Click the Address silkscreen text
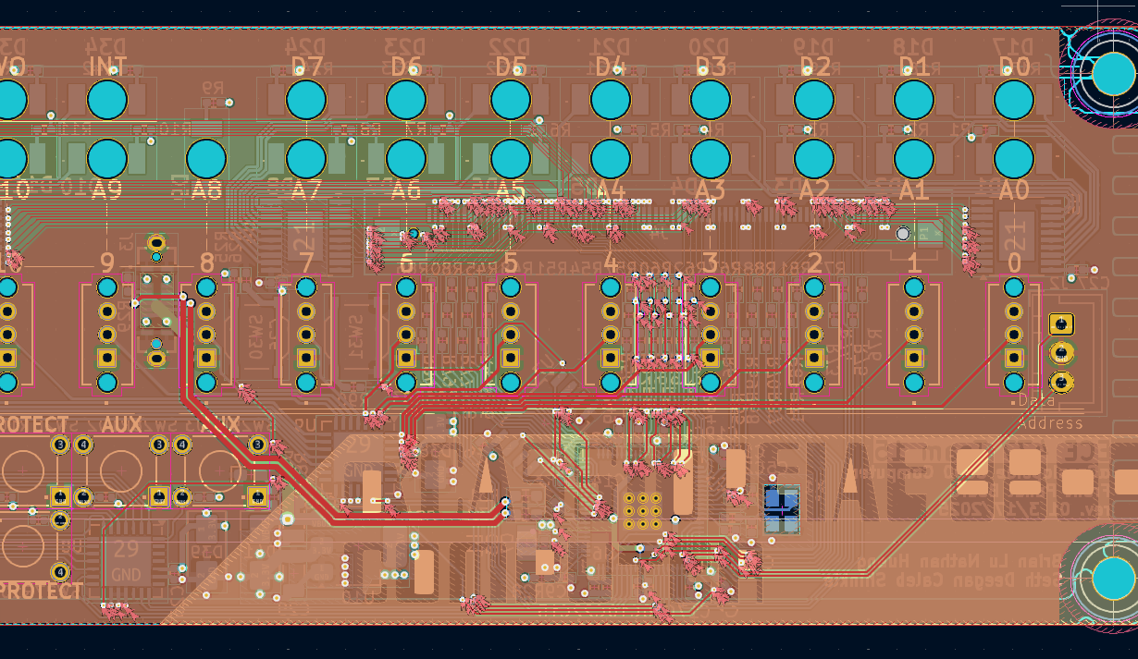 point(1049,423)
